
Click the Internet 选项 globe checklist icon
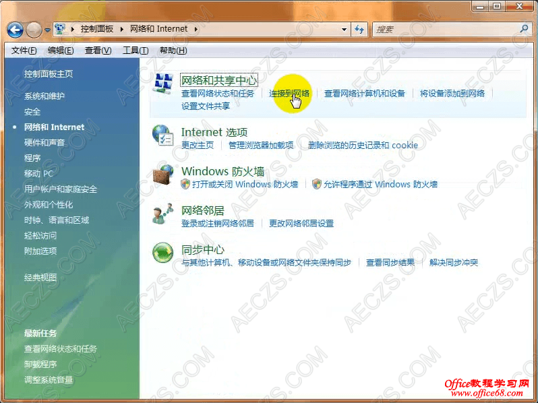[162, 136]
